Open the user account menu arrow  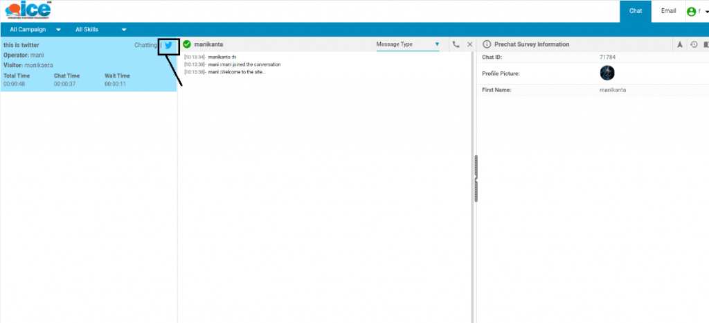[x=706, y=12]
